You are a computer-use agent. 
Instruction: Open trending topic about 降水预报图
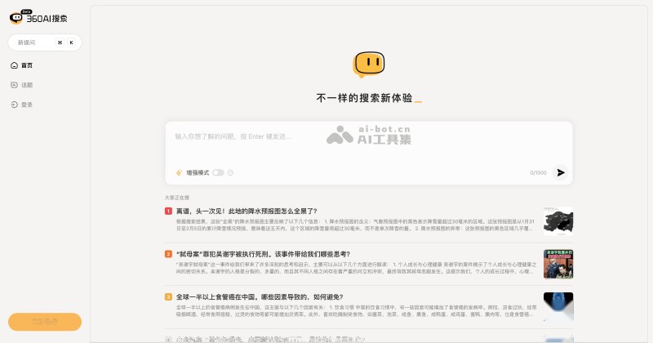pyautogui.click(x=247, y=212)
